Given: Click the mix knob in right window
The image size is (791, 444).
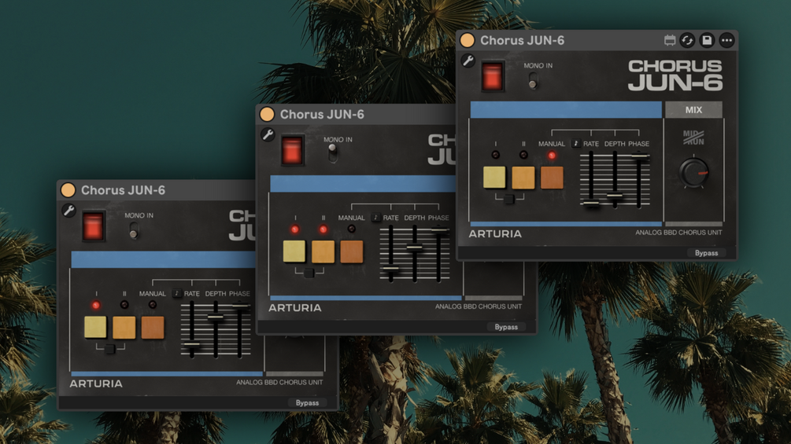Looking at the screenshot, I should (694, 172).
